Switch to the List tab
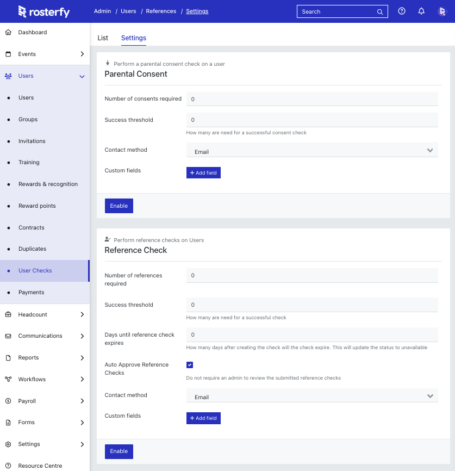This screenshot has height=471, width=455. (102, 38)
